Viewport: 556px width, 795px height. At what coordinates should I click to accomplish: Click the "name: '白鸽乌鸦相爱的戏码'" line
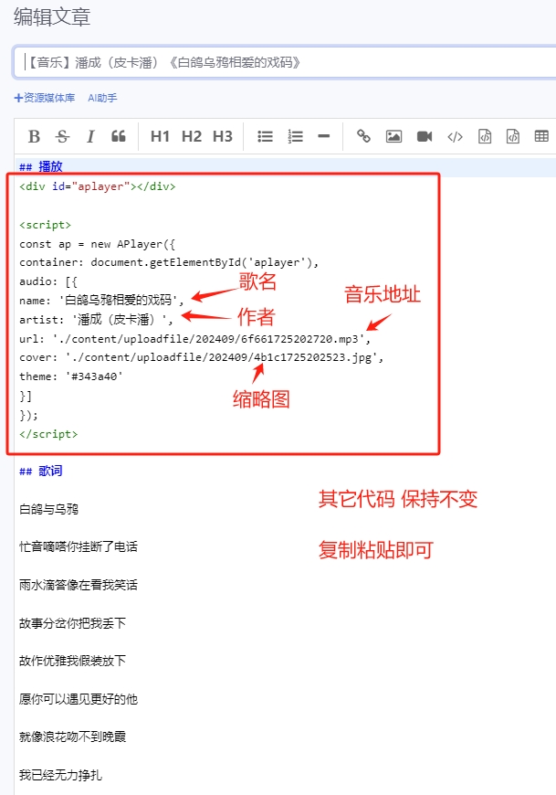[x=101, y=300]
